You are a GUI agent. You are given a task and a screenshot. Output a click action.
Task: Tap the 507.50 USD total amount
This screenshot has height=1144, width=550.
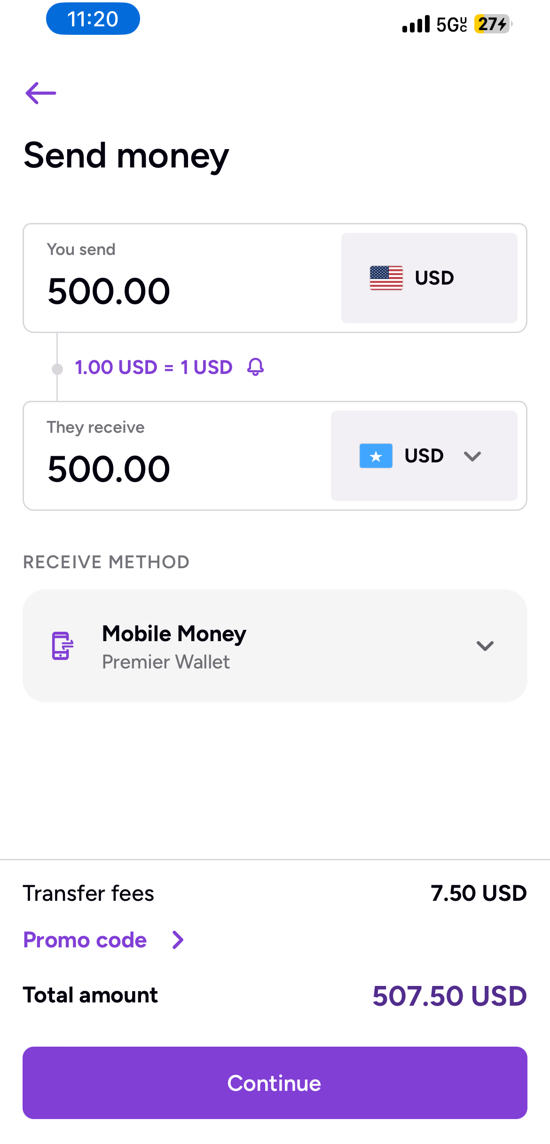click(x=449, y=996)
